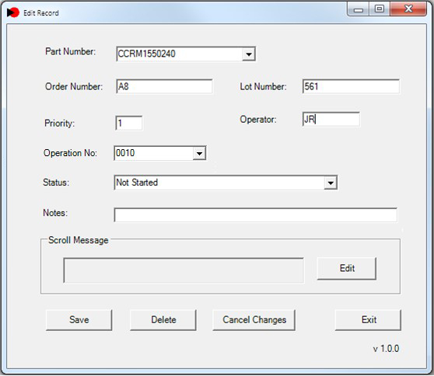Focus the Lot Number input field
This screenshot has width=434, height=376.
pyautogui.click(x=351, y=86)
